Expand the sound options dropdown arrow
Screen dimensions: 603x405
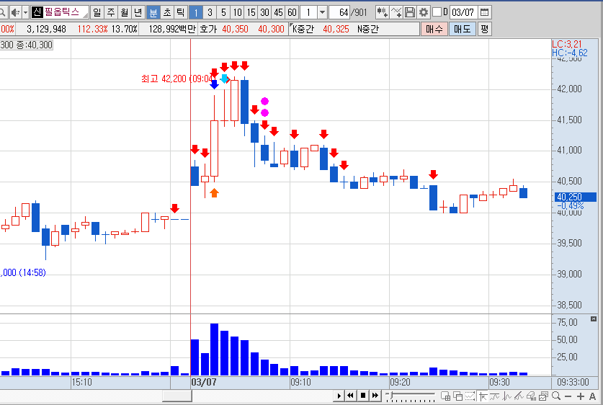point(25,13)
